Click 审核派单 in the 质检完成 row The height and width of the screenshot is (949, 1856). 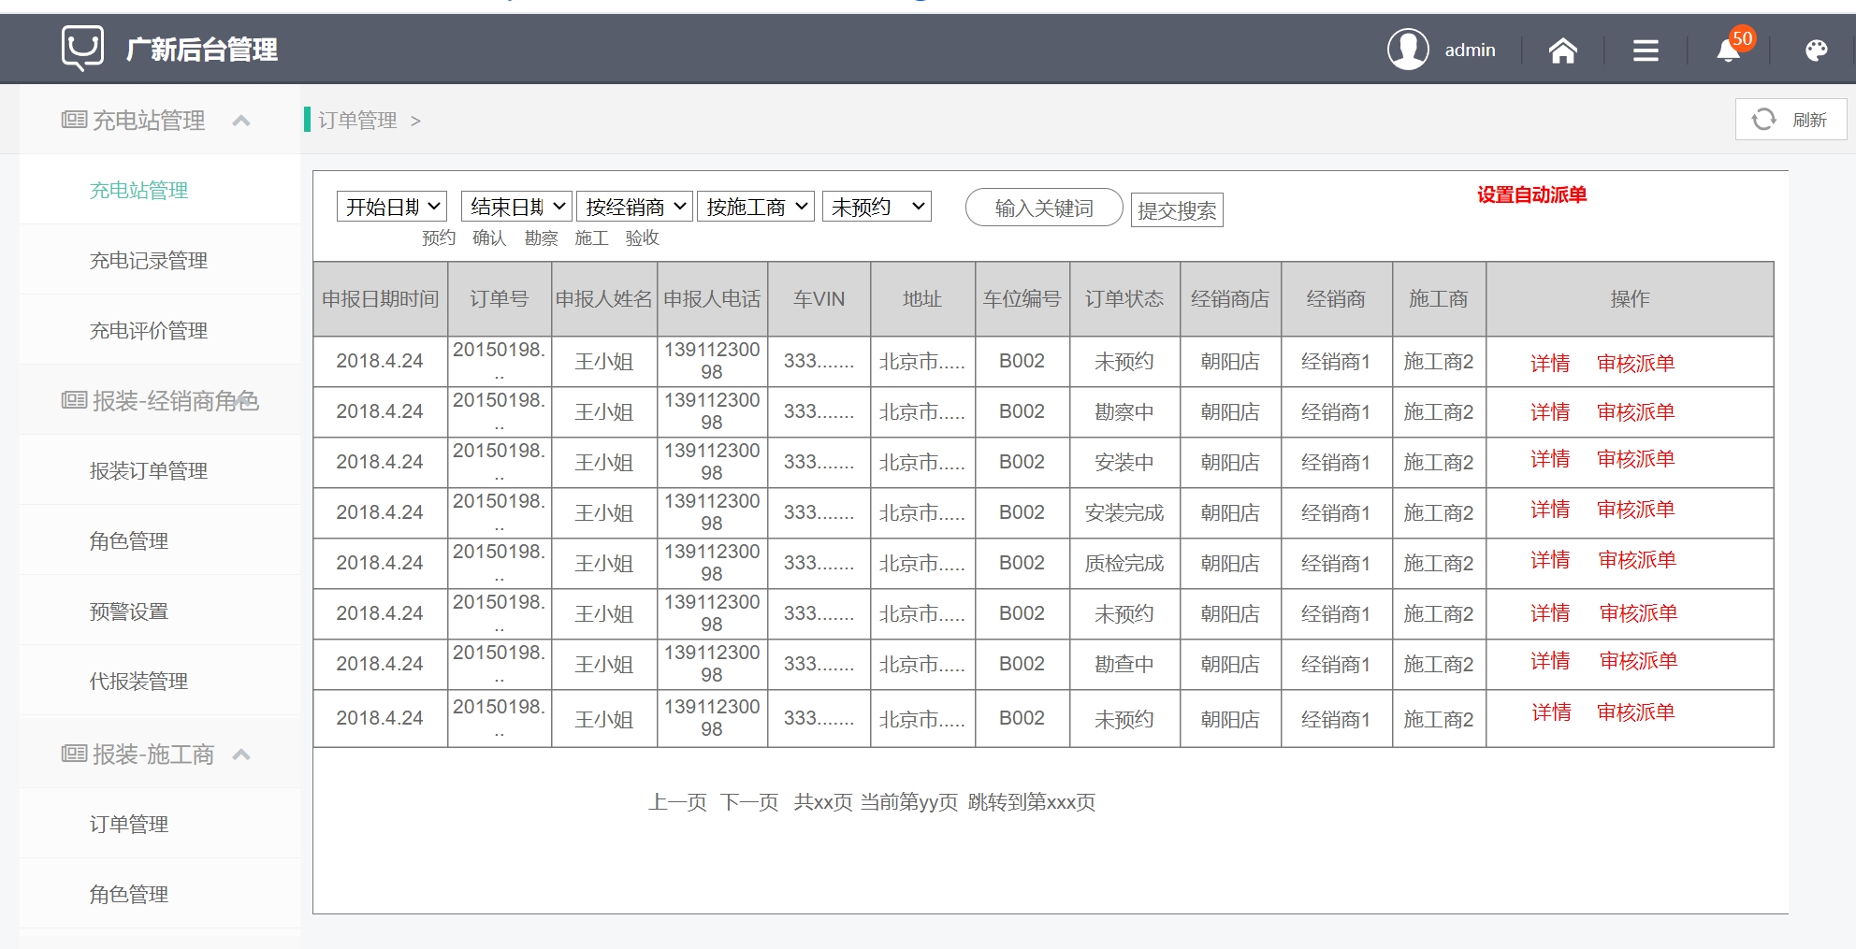(1637, 560)
